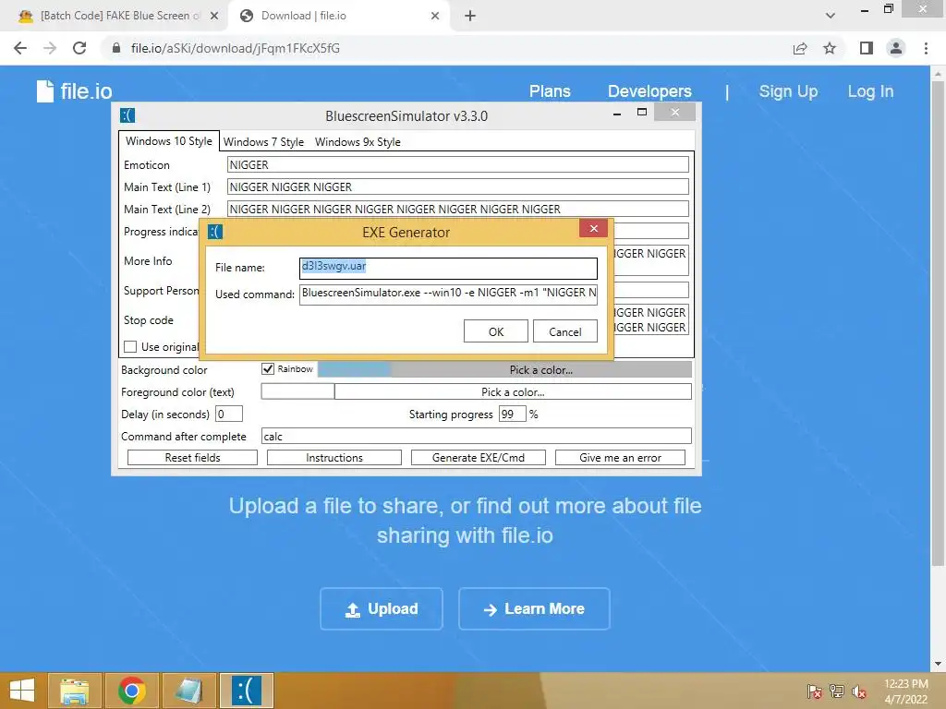Click the EXE Generator dialog icon
946x709 pixels.
tap(215, 232)
